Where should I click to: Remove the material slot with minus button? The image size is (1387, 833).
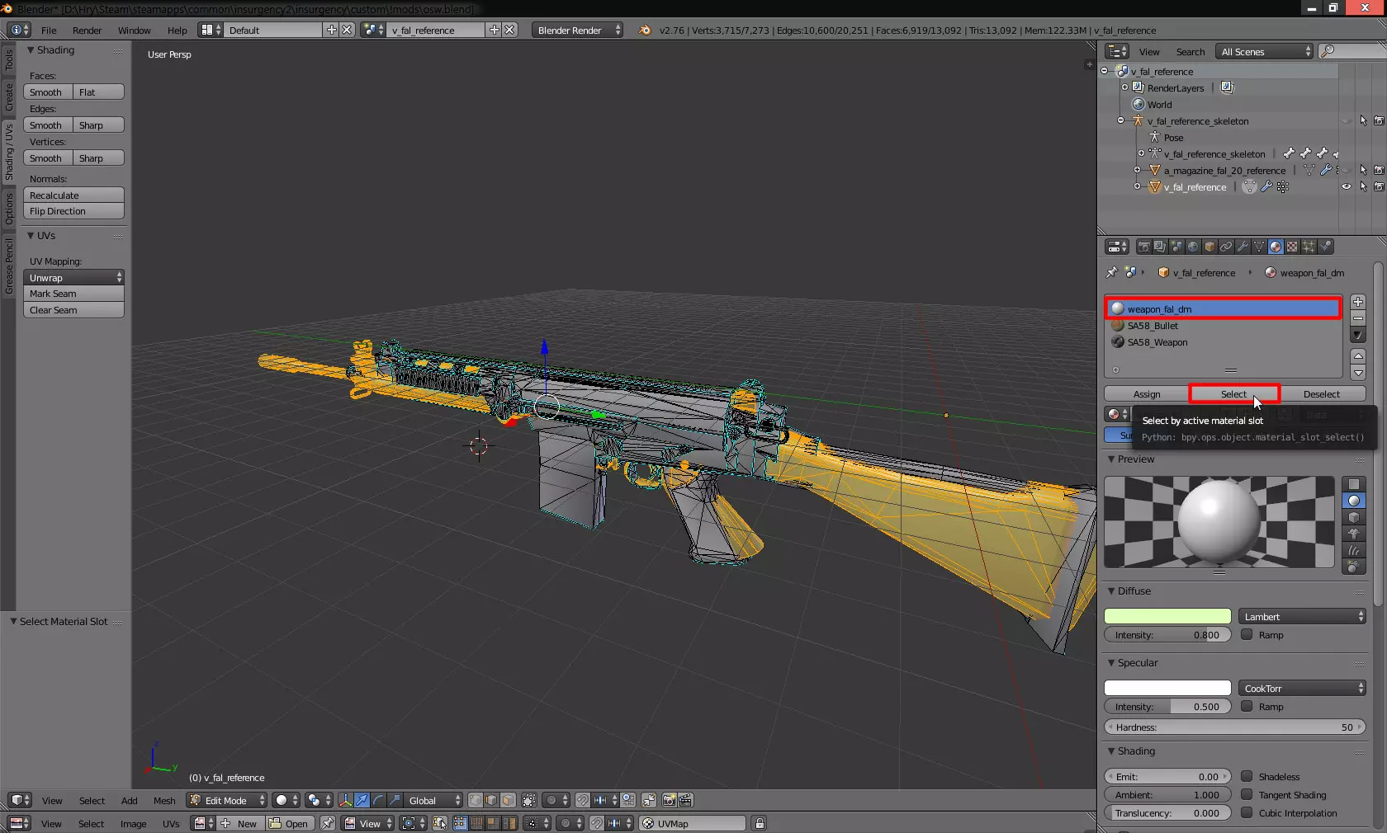1358,318
